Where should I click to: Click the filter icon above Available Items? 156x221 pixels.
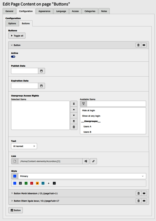[84, 104]
